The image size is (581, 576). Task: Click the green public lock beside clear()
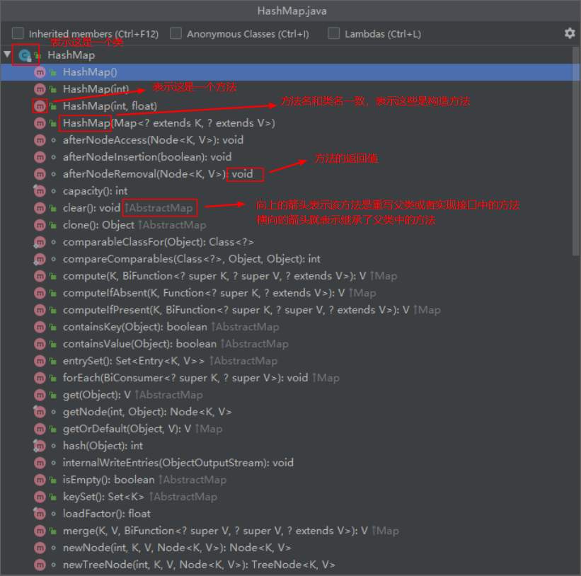coord(54,208)
